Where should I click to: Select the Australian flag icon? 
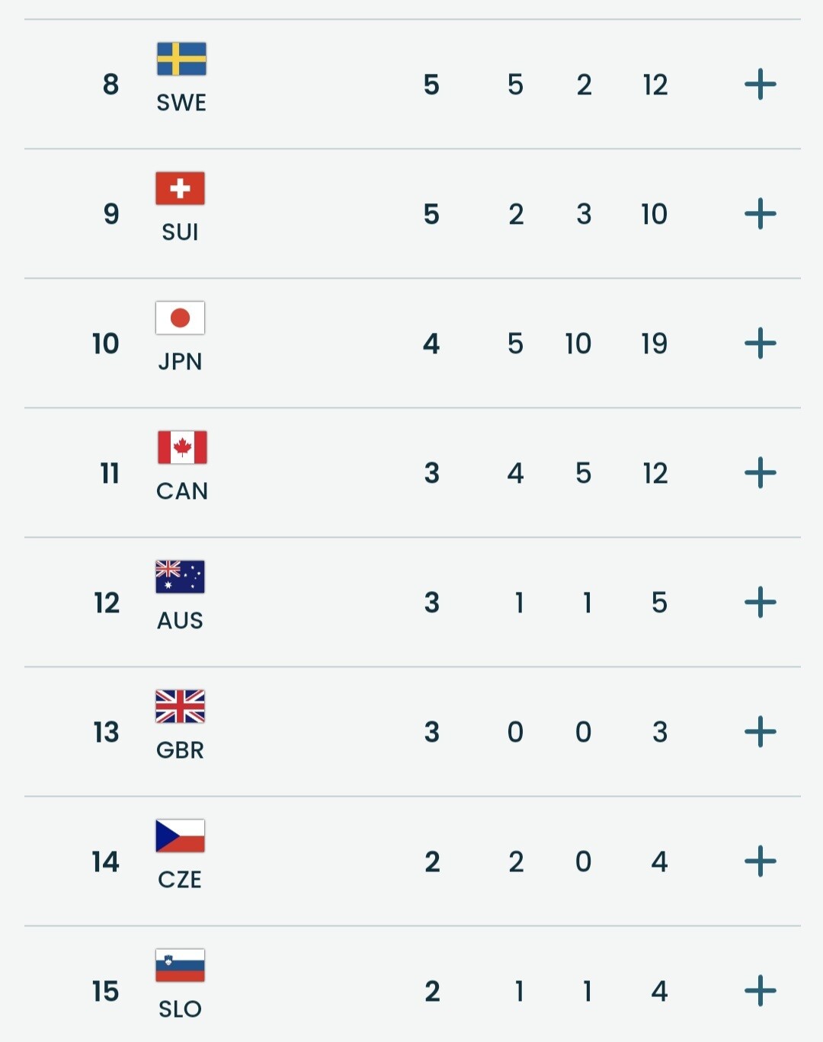coord(180,577)
